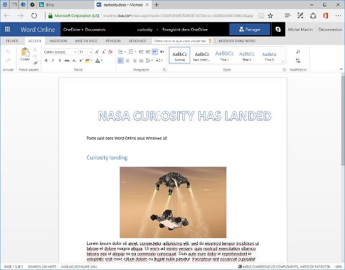This screenshot has width=345, height=270.
Task: Open bullet list style dropdown arrow
Action: [x=125, y=52]
